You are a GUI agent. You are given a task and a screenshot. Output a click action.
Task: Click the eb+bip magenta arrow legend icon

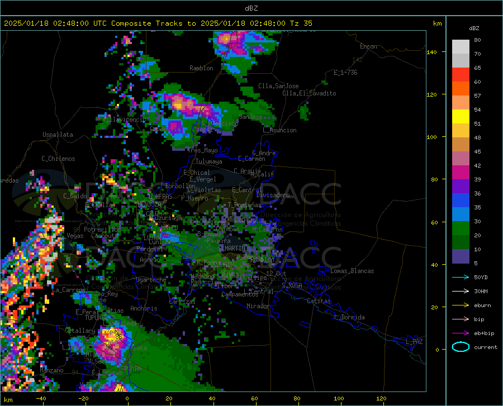pos(461,333)
